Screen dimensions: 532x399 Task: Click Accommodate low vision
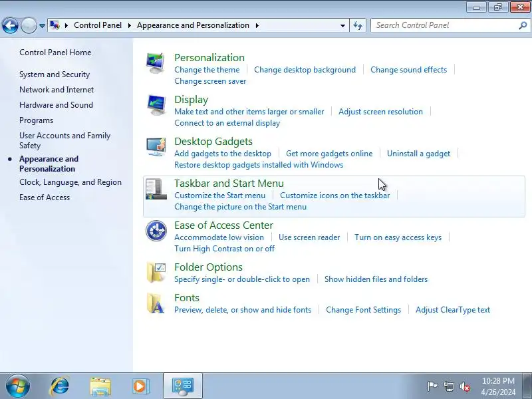point(219,237)
